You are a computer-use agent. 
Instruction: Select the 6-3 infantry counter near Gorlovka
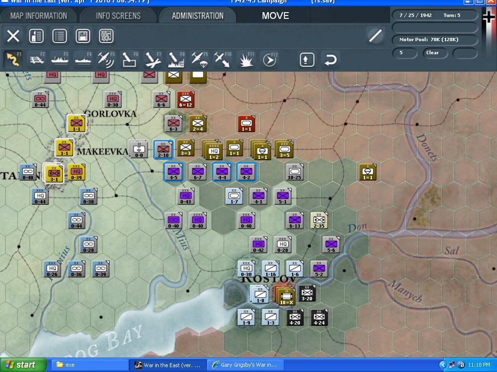click(173, 124)
